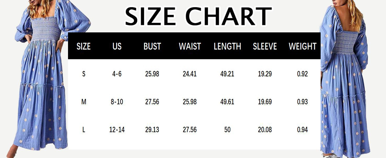386x158 pixels.
Task: Click the waist value 24.41
Action: [190, 74]
